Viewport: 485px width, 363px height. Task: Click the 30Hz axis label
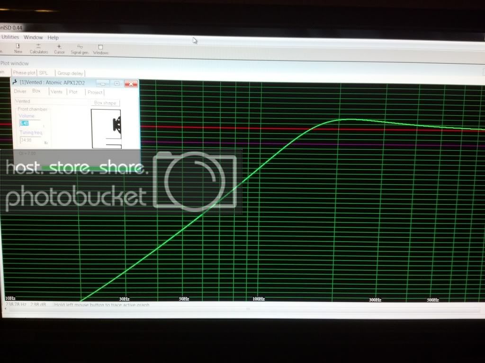[125, 299]
